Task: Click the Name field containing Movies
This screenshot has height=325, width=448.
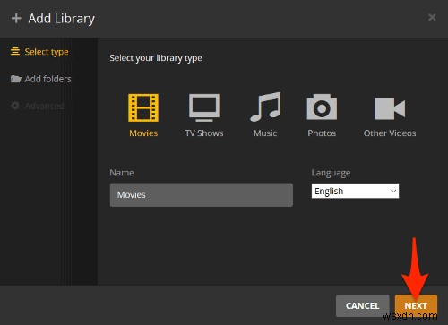Action: [202, 195]
